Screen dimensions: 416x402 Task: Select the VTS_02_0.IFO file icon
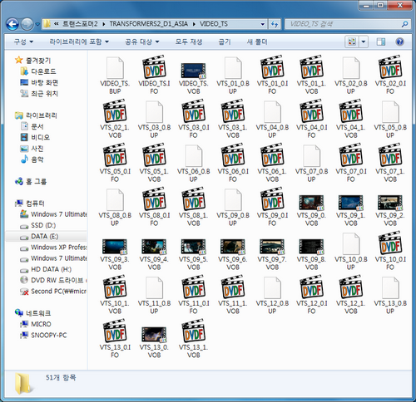[x=390, y=67]
